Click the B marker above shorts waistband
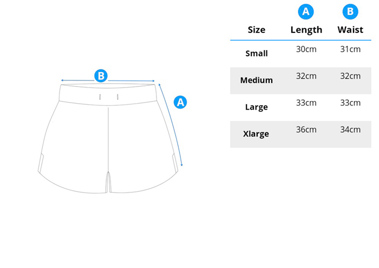Viewport: 379px width, 268px height. tap(101, 76)
